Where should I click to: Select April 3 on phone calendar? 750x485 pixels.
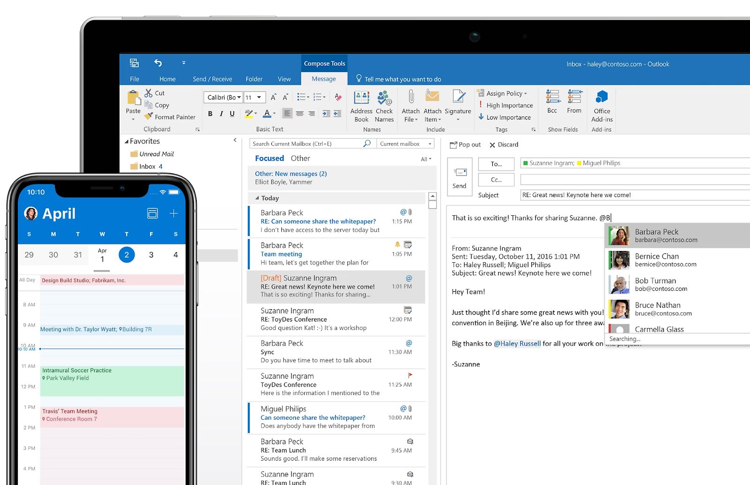tap(151, 255)
